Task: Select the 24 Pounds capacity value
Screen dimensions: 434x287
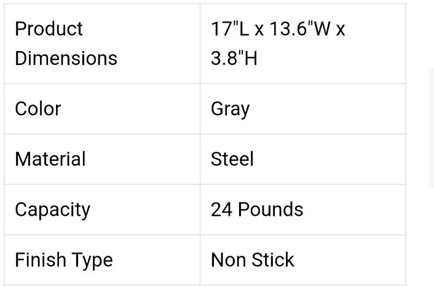Action: pyautogui.click(x=257, y=209)
